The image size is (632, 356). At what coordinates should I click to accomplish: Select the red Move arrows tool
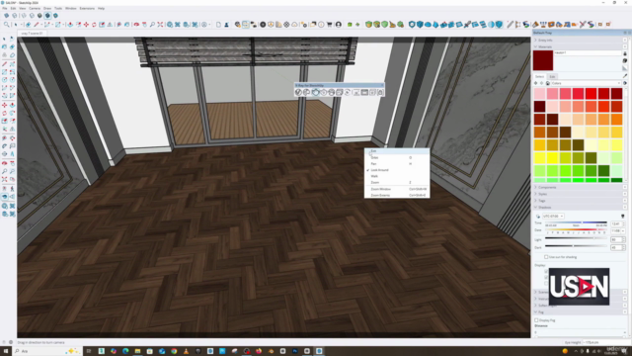pos(86,25)
